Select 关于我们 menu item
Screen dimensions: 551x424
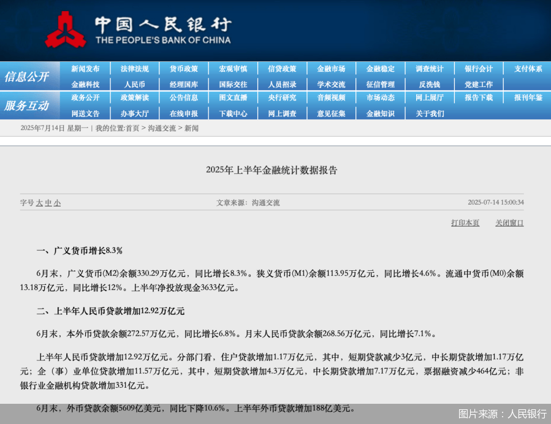click(x=430, y=114)
